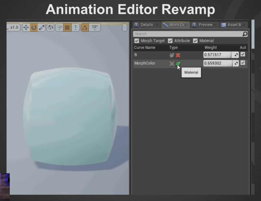Select the MorphColor curve name
The height and width of the screenshot is (201, 261).
pyautogui.click(x=145, y=63)
